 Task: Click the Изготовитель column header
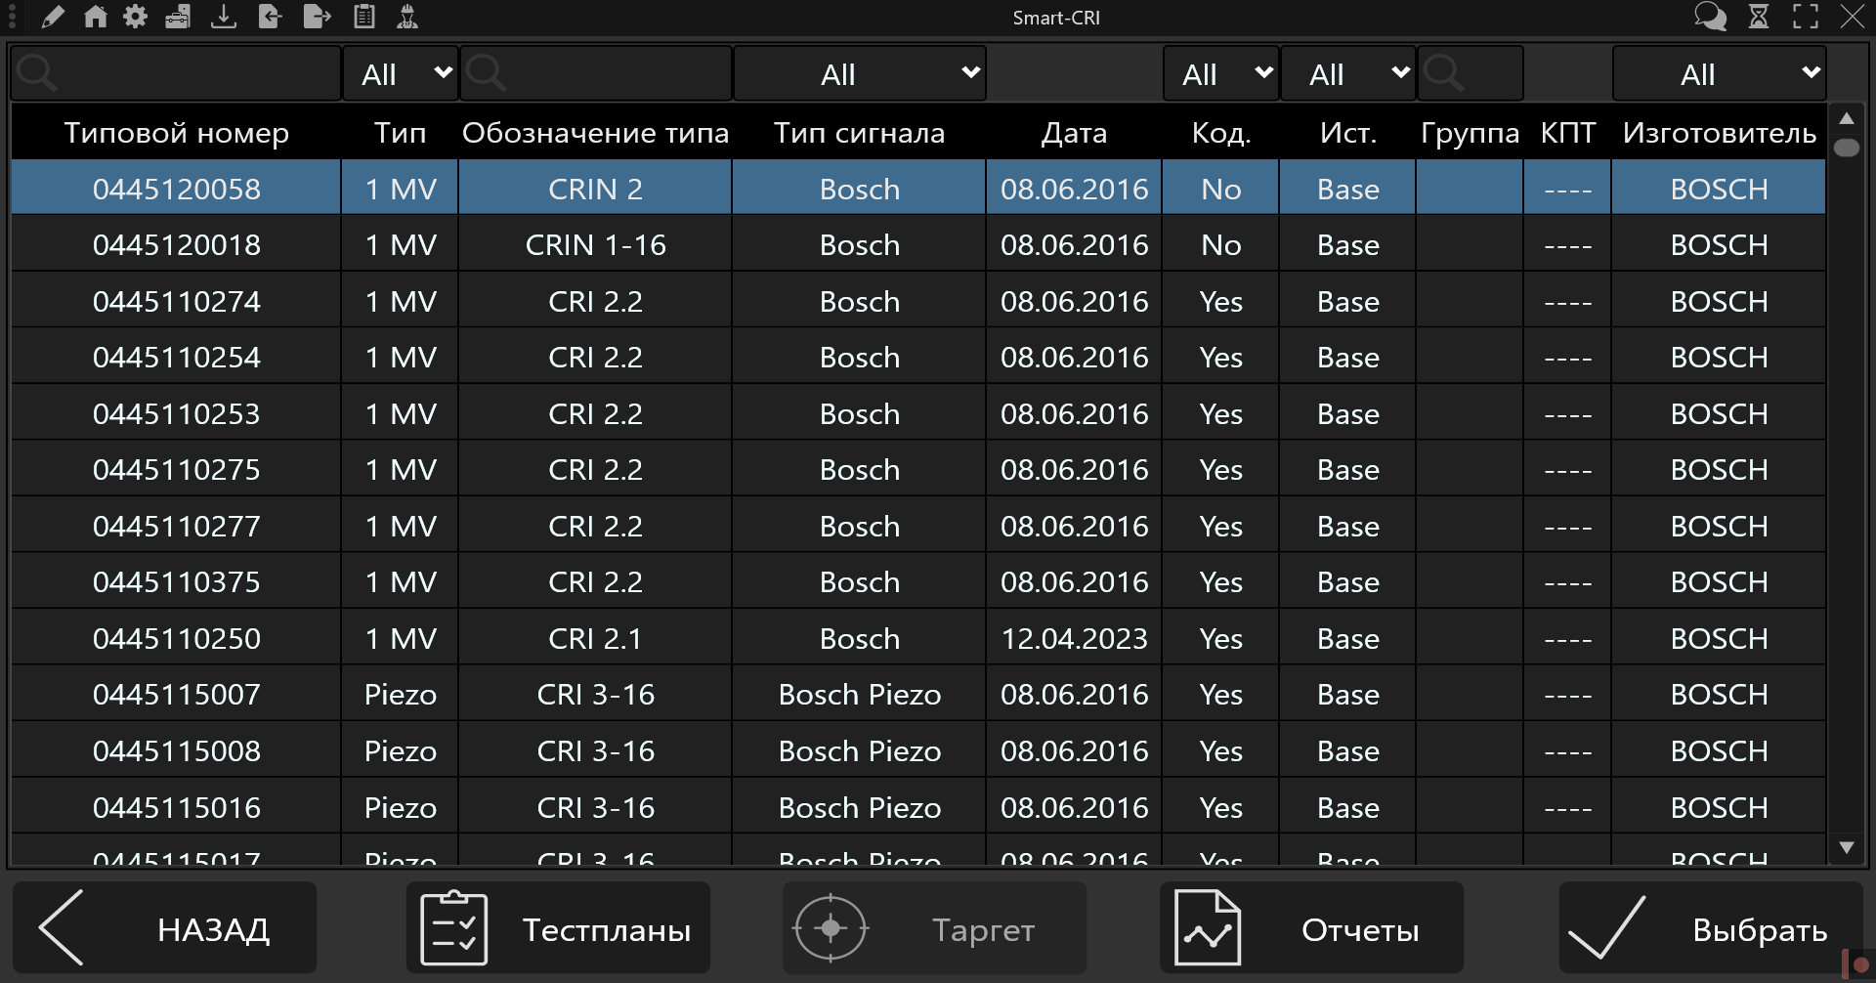pyautogui.click(x=1720, y=133)
